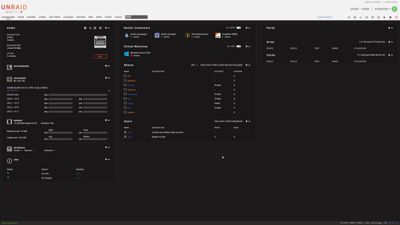Click the server case image in endys panel
This screenshot has width=400, height=225.
[100, 42]
